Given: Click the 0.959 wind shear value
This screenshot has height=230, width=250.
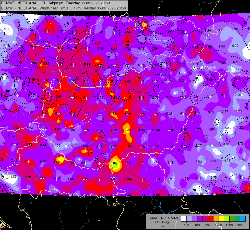Looking at the screenshot, I should (56, 178).
